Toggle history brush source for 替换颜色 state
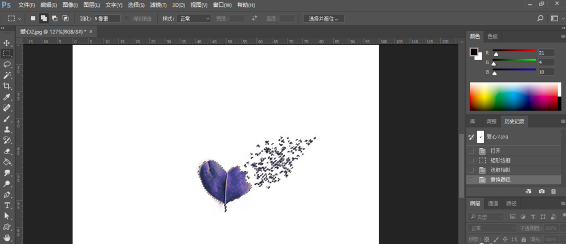 [470, 180]
